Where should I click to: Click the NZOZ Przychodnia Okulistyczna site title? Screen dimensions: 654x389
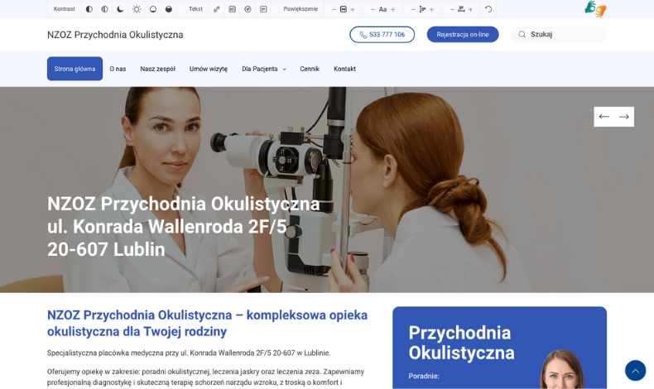coord(115,35)
